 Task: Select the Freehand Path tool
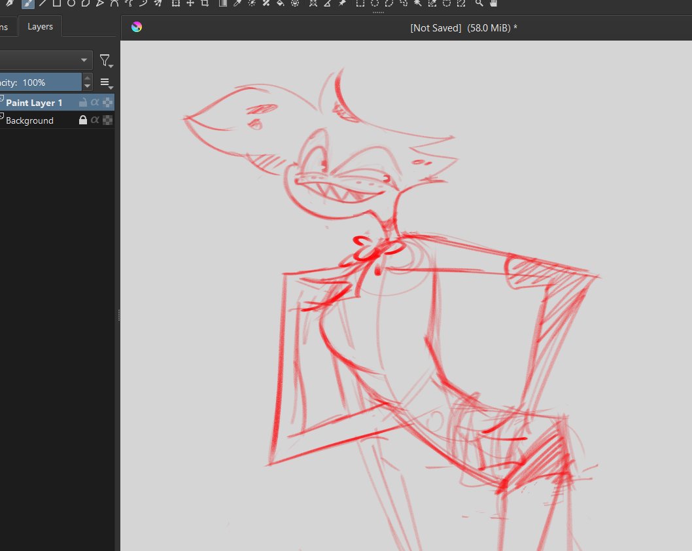tap(128, 3)
